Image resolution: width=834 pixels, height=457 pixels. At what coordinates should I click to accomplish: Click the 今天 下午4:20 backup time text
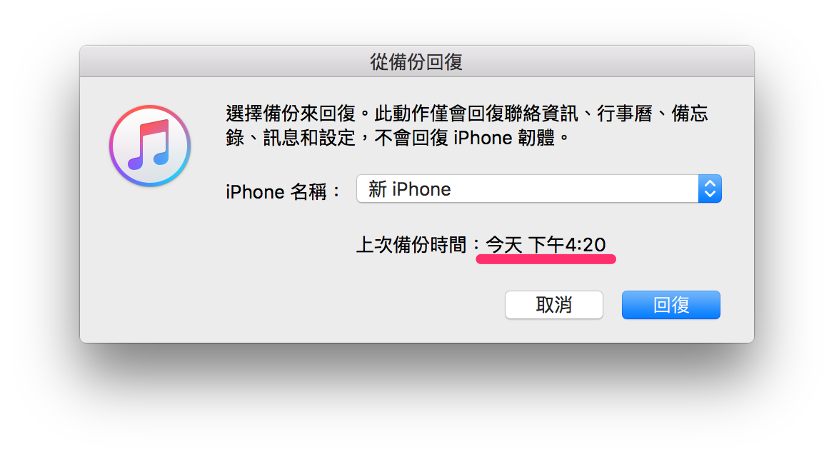[x=546, y=245]
